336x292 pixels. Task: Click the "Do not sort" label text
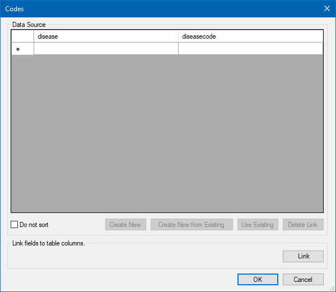[34, 225]
